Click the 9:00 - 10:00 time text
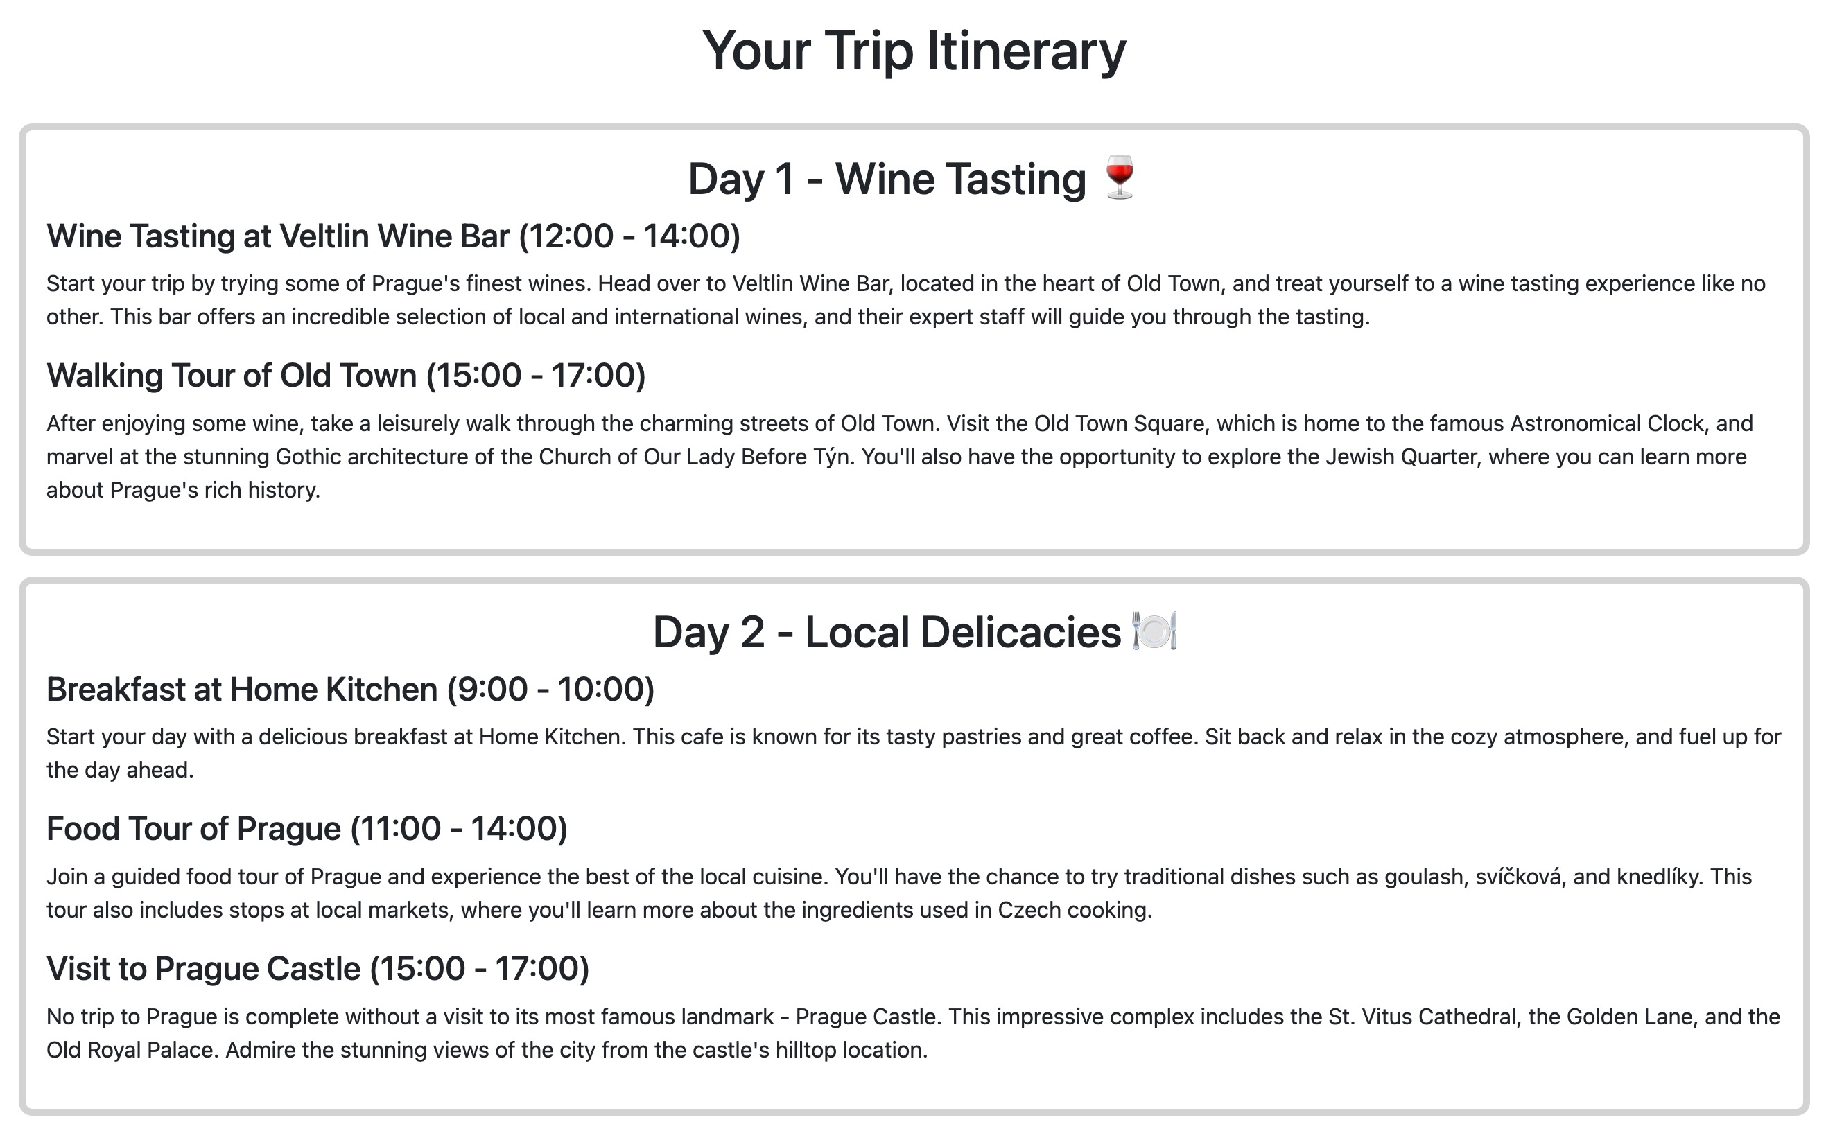1826x1131 pixels. [550, 689]
